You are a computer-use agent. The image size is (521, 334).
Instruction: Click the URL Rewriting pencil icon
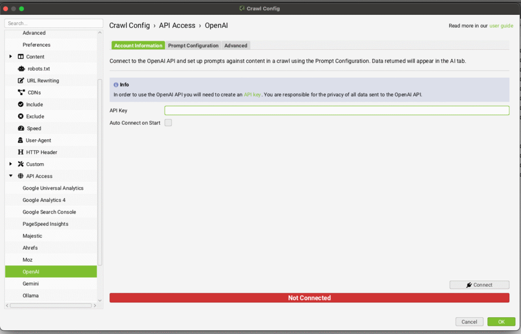click(x=21, y=80)
